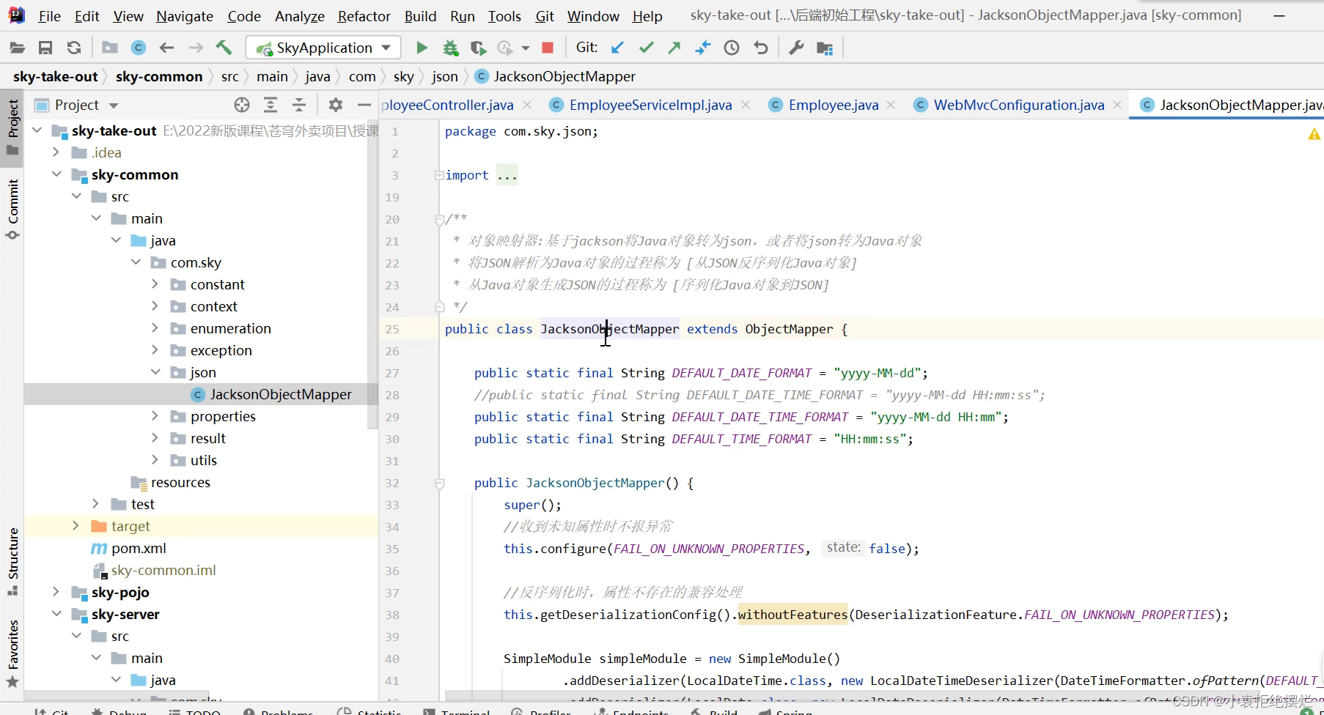1324x715 pixels.
Task: Click sky-common in the breadcrumb bar
Action: (159, 76)
